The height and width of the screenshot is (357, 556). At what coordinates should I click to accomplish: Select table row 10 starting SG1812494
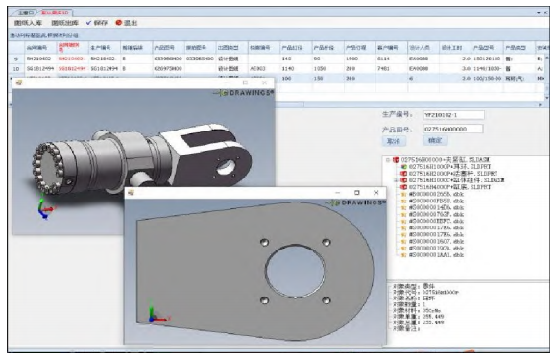277,69
